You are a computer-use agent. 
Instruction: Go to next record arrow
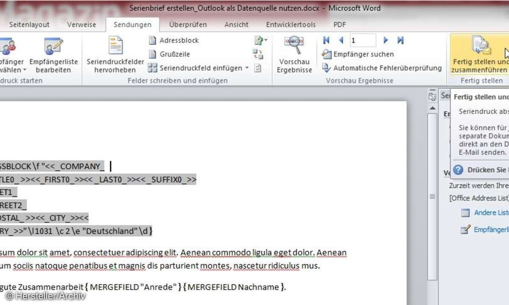pyautogui.click(x=386, y=40)
